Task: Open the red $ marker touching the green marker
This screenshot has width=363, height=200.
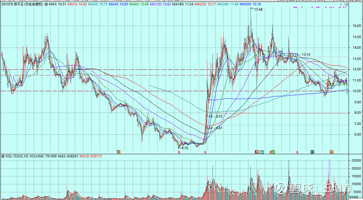Action: click(x=270, y=152)
